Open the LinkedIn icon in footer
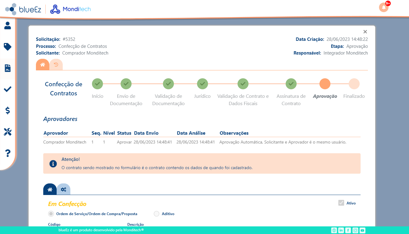The image size is (409, 234). (341, 230)
